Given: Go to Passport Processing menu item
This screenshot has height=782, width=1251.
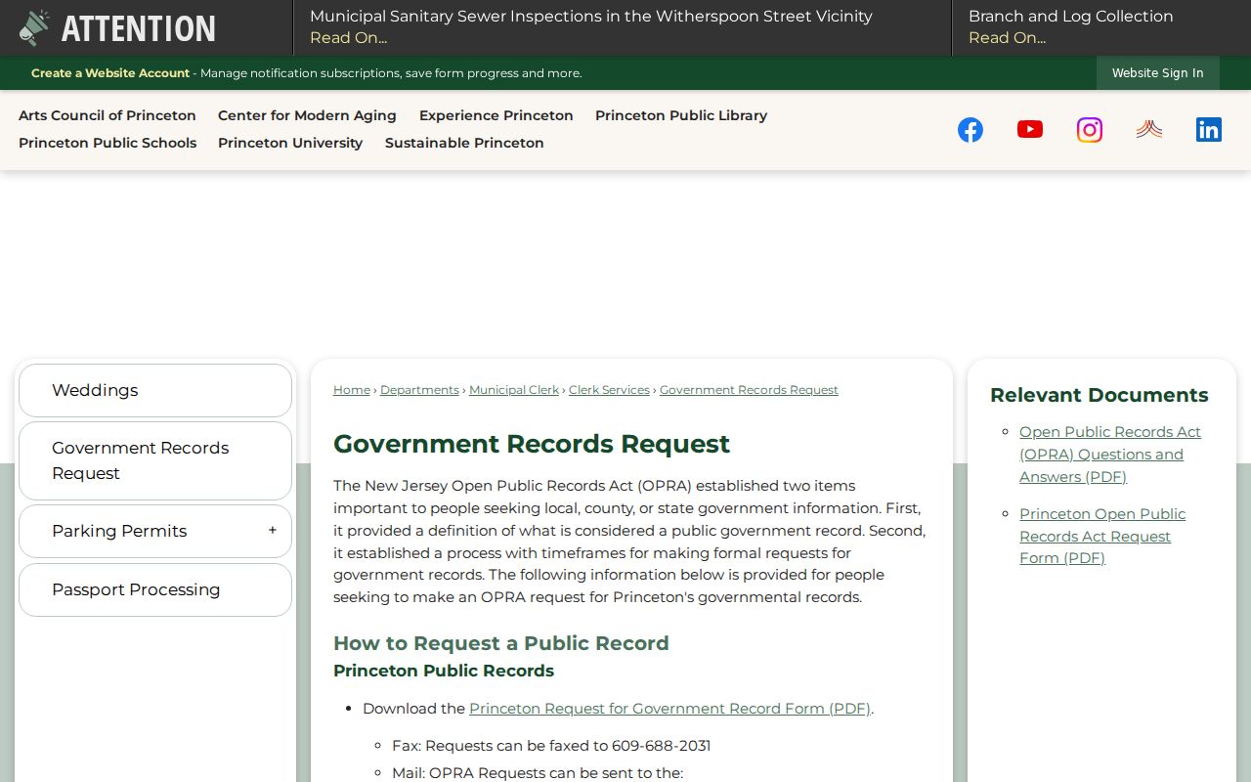Looking at the screenshot, I should (155, 589).
